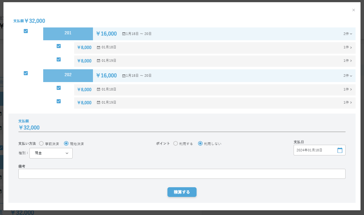Collapse room 201's 2件 expander

click(348, 34)
